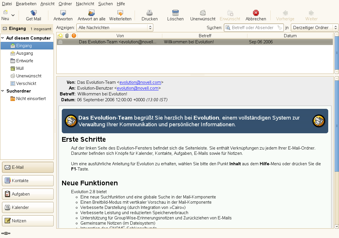This screenshot has width=339, height=238.
Task: Reply to all with Antwort an alle
Action: [x=92, y=15]
